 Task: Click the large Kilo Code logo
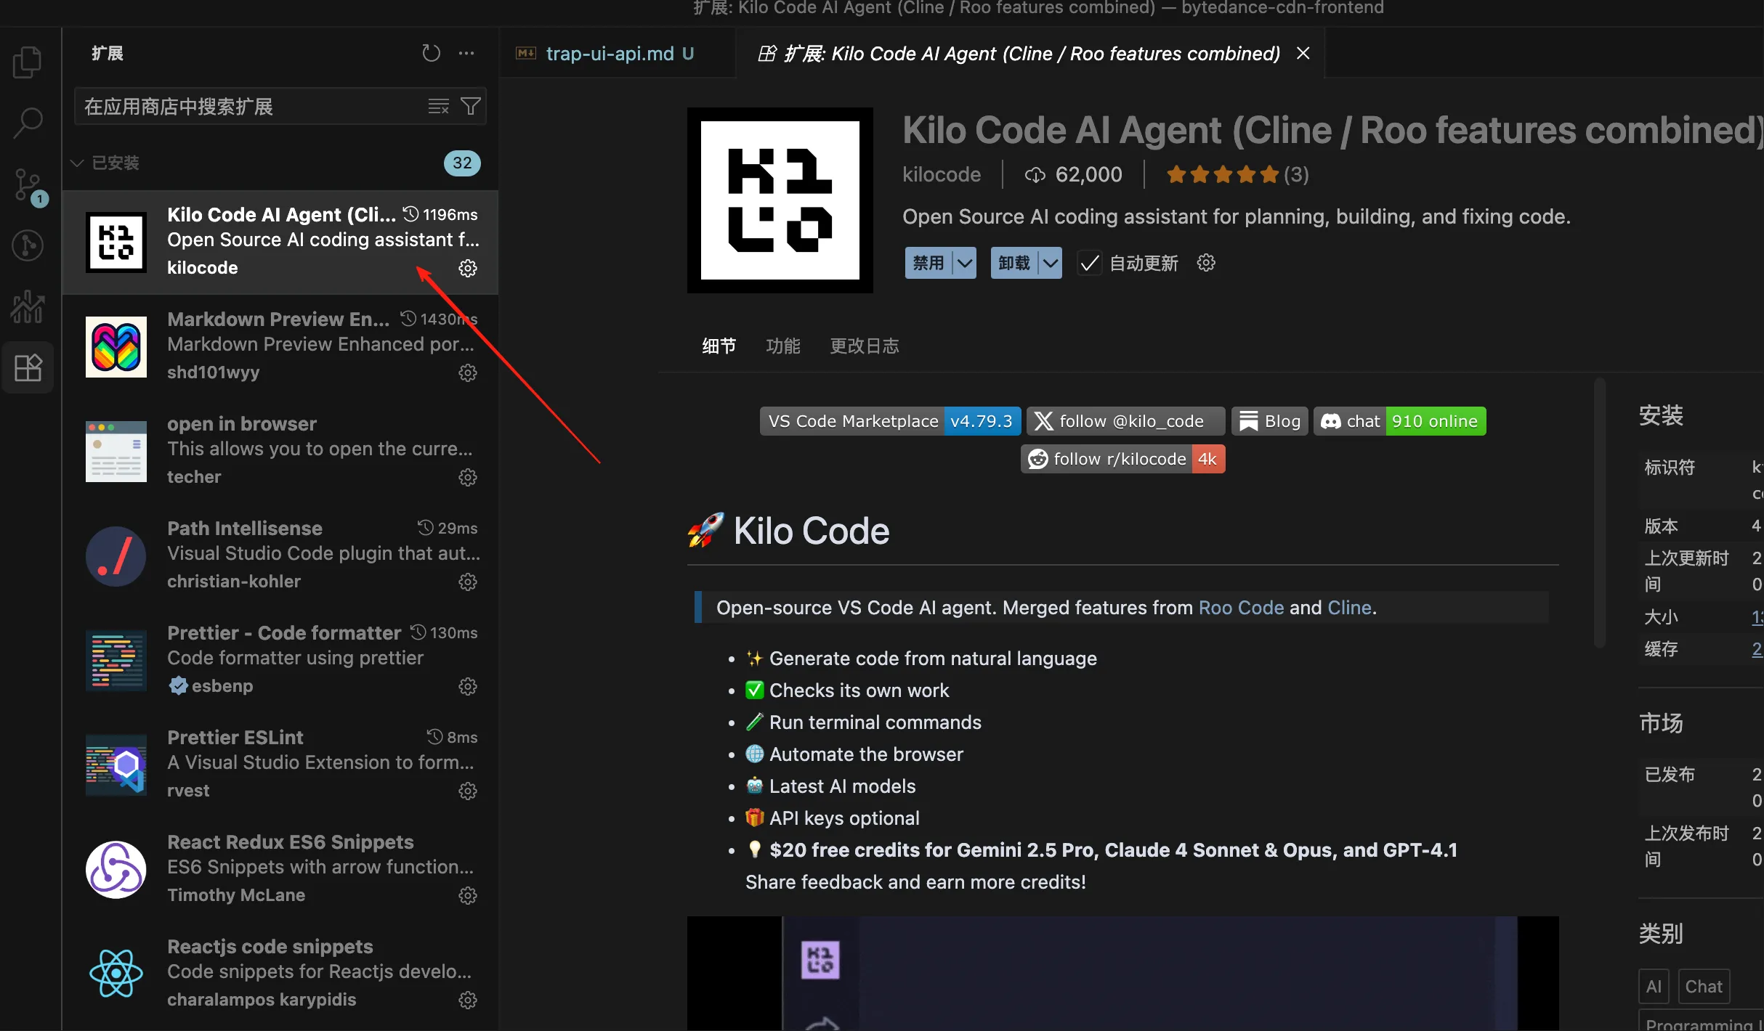click(x=780, y=200)
